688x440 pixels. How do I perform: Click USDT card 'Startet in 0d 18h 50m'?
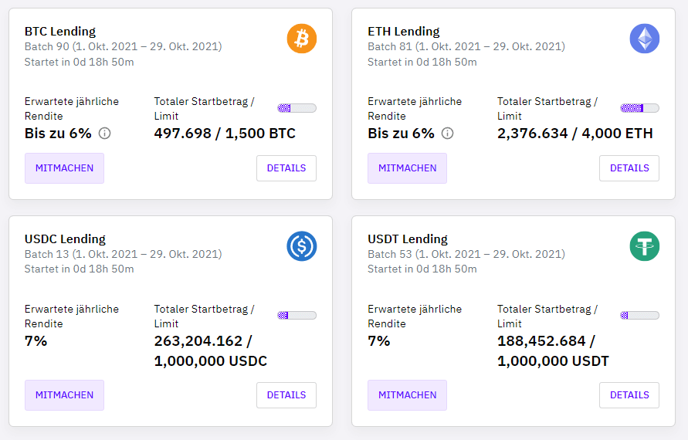point(422,269)
